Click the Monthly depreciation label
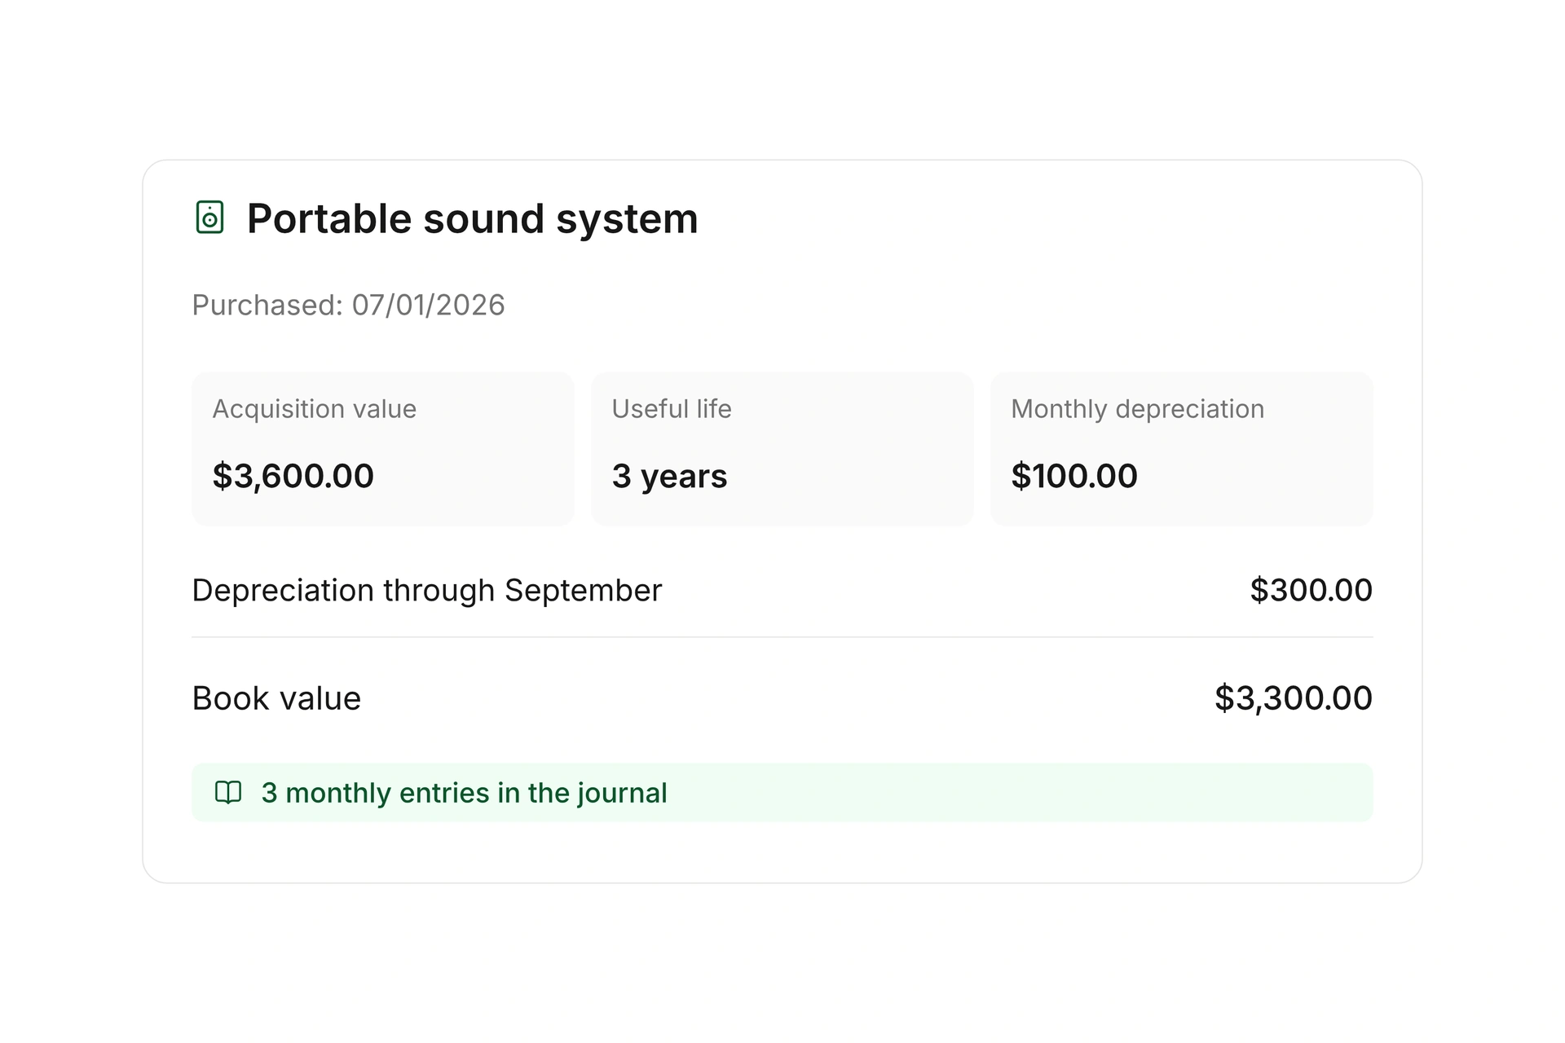Image resolution: width=1565 pixels, height=1043 pixels. tap(1138, 408)
